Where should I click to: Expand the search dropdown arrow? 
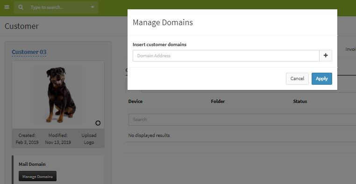[x=93, y=7]
